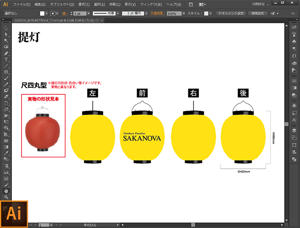The image size is (300, 228).
Task: Select the Type tool
Action: (x=6, y=60)
